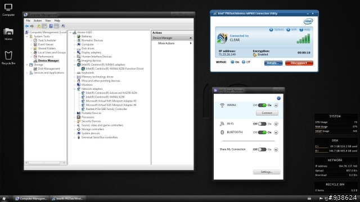The image size is (360, 202).
Task: Click the CPU Usage gadget row
Action: click(x=336, y=122)
